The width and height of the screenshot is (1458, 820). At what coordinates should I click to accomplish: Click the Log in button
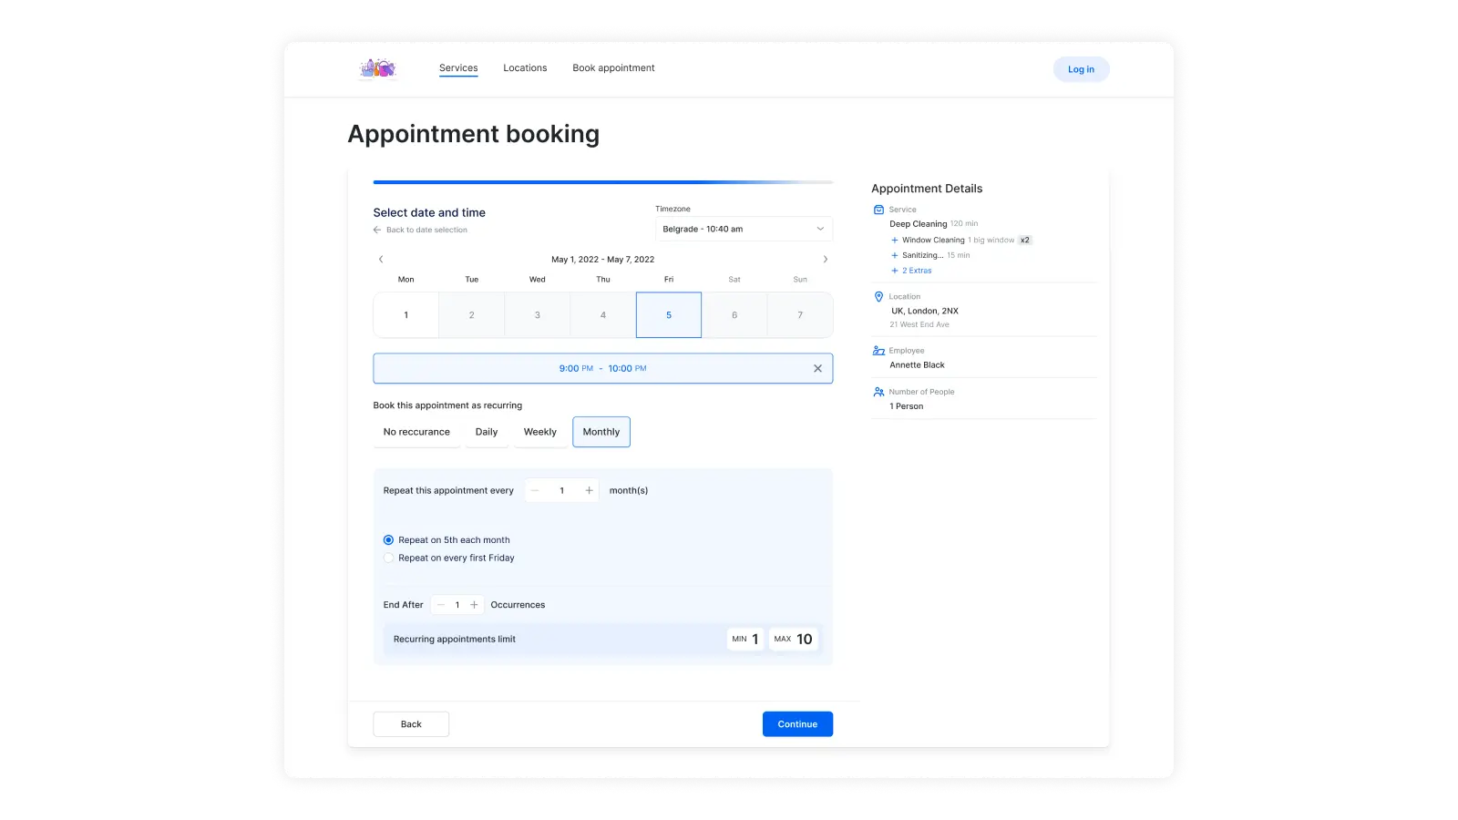point(1081,69)
